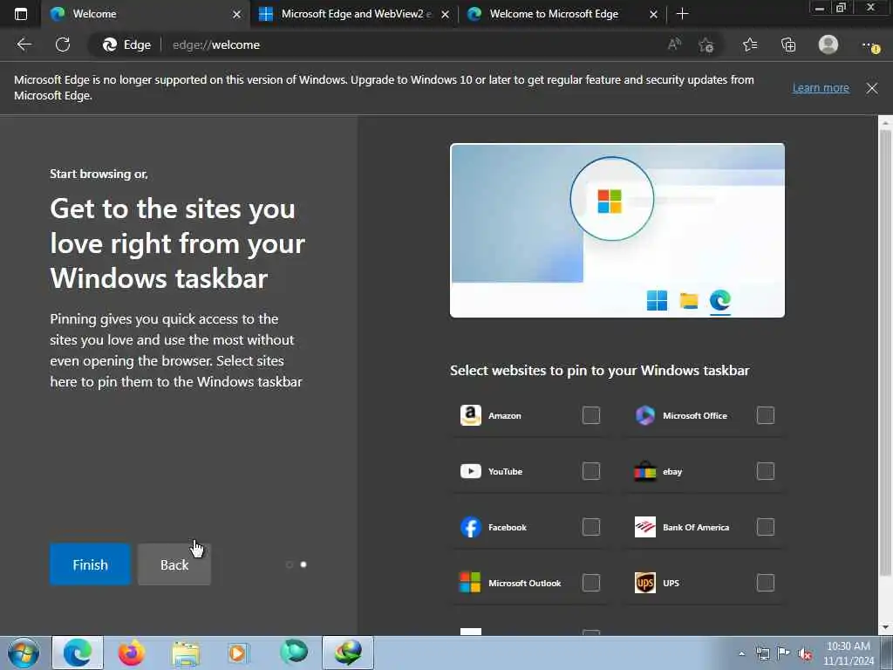Open the Edge icon in taskbar
The height and width of the screenshot is (670, 893).
tap(78, 653)
